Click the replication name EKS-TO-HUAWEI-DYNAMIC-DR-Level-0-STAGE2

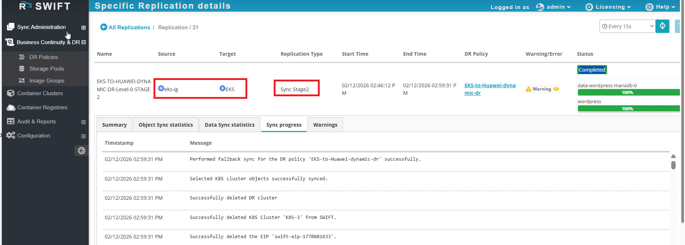pyautogui.click(x=124, y=89)
